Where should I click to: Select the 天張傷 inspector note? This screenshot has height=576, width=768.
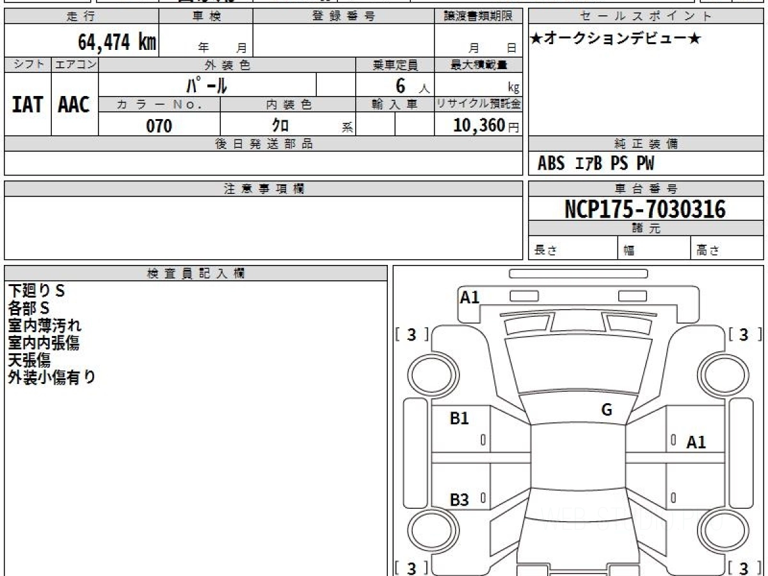pos(29,360)
